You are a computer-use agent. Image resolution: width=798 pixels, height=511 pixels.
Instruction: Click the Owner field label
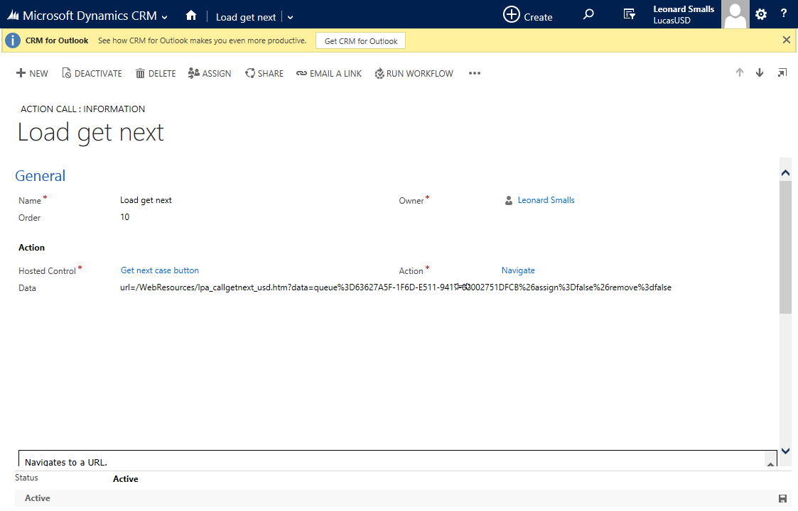click(x=411, y=201)
